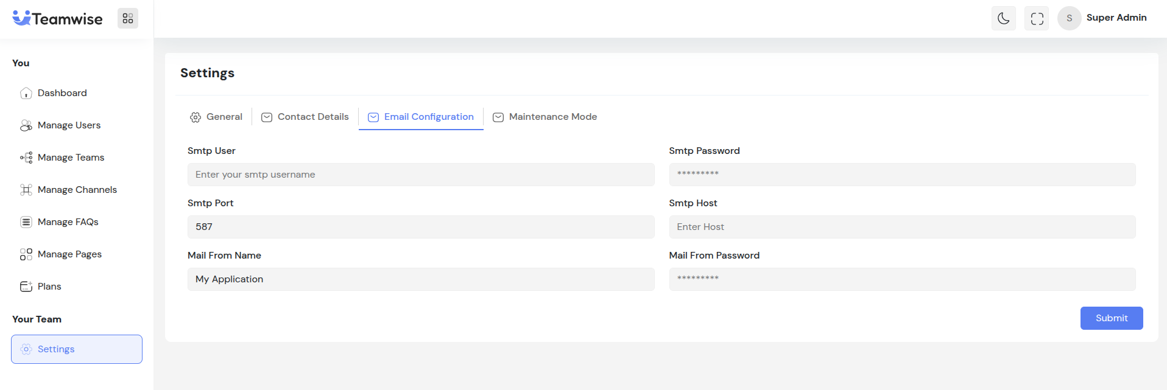This screenshot has height=390, width=1167.
Task: Switch to the Contact Details tab
Action: tap(305, 117)
